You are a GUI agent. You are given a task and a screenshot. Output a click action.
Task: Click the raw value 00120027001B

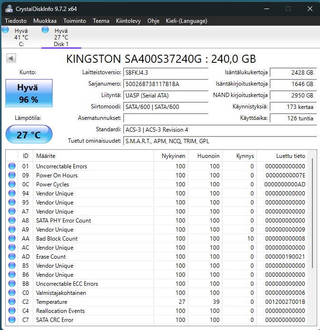285,302
